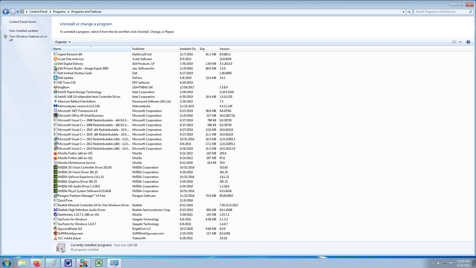Select Microsoft Office XP Small Business
Viewport: 476px width, 268px height.
click(x=151, y=115)
